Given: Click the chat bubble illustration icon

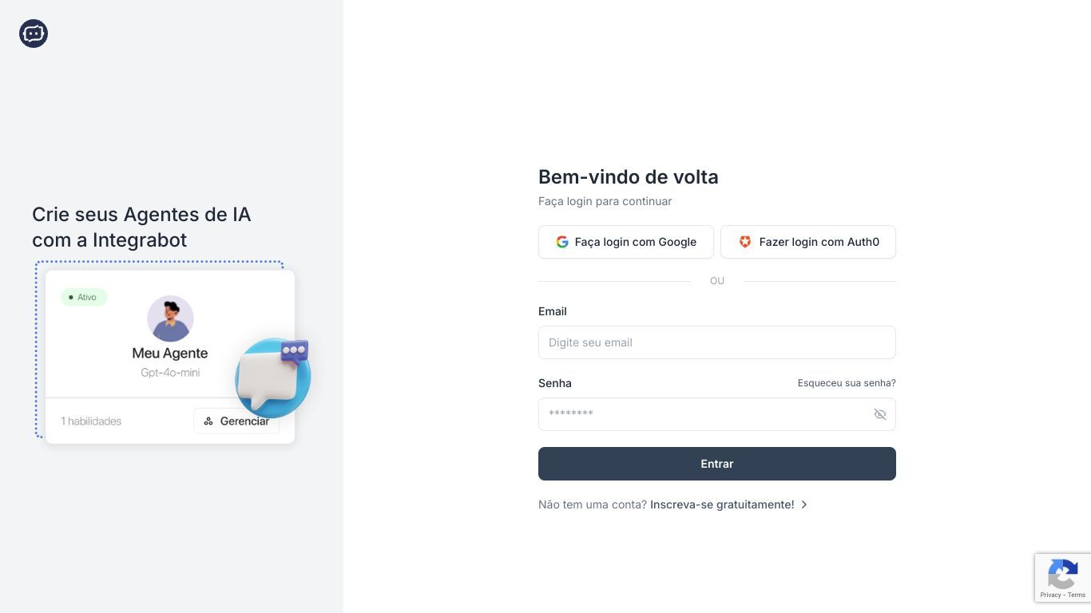Looking at the screenshot, I should pyautogui.click(x=273, y=378).
